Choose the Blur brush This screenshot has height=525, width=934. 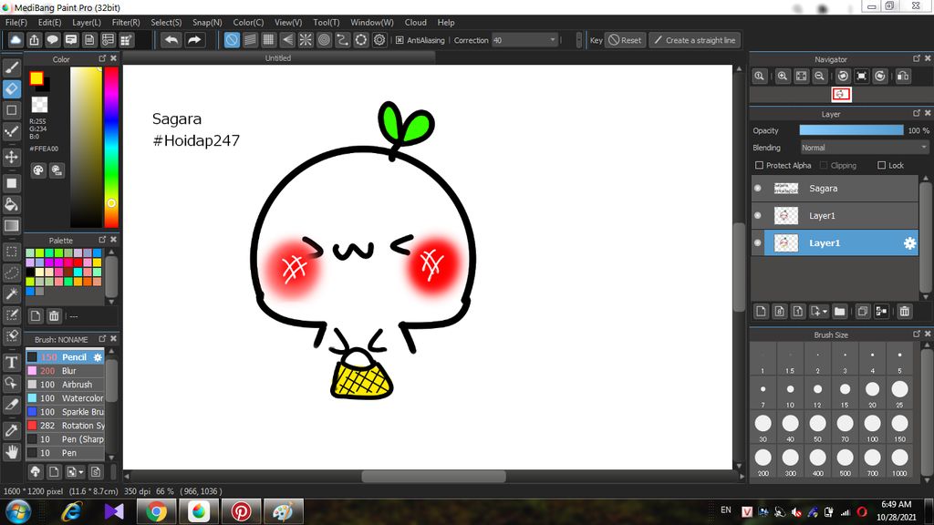coord(66,371)
